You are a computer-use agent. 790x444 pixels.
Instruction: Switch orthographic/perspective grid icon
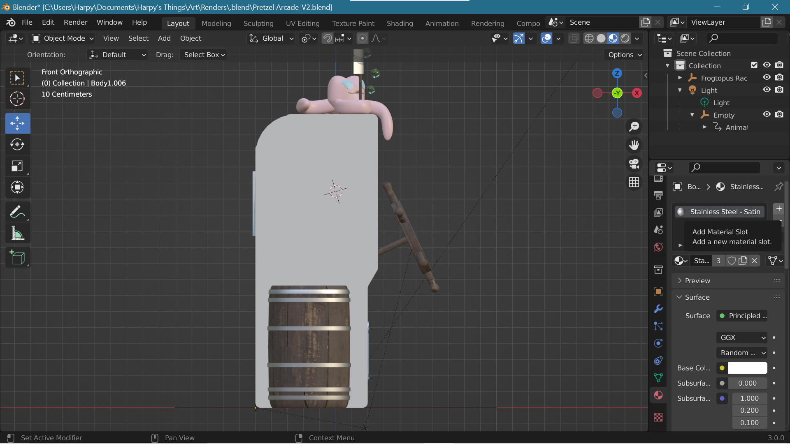click(634, 182)
